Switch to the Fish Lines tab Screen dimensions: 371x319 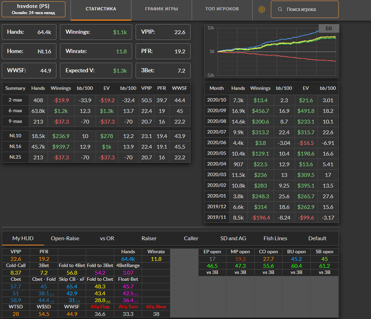click(x=275, y=238)
